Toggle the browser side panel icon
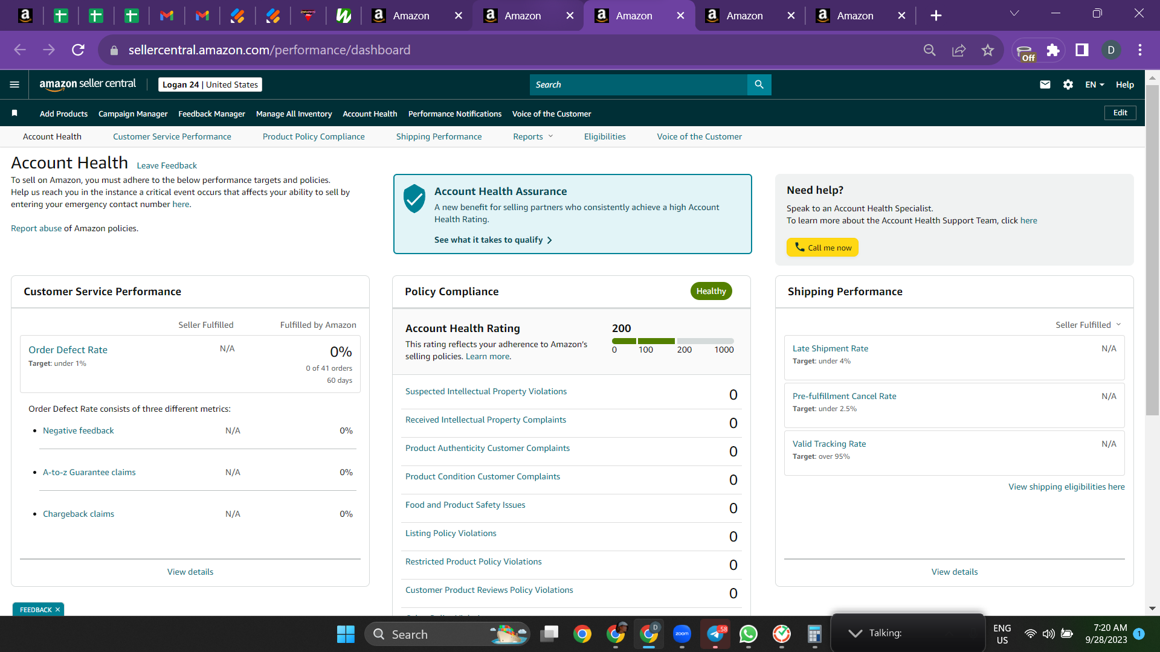The width and height of the screenshot is (1160, 652). click(x=1082, y=50)
